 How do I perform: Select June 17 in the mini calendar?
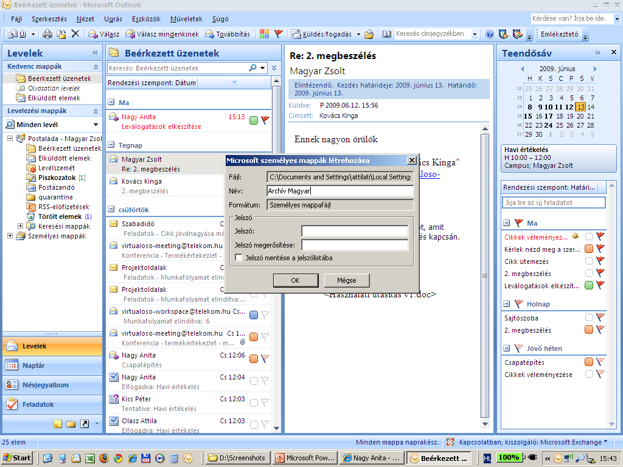tap(549, 116)
